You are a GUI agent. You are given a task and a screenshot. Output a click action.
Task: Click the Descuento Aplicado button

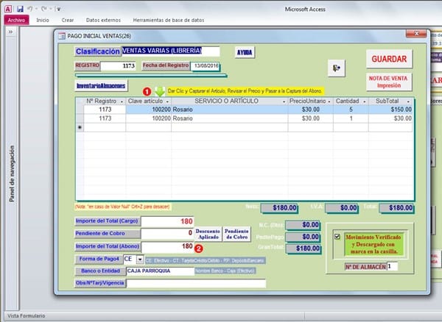(x=208, y=233)
